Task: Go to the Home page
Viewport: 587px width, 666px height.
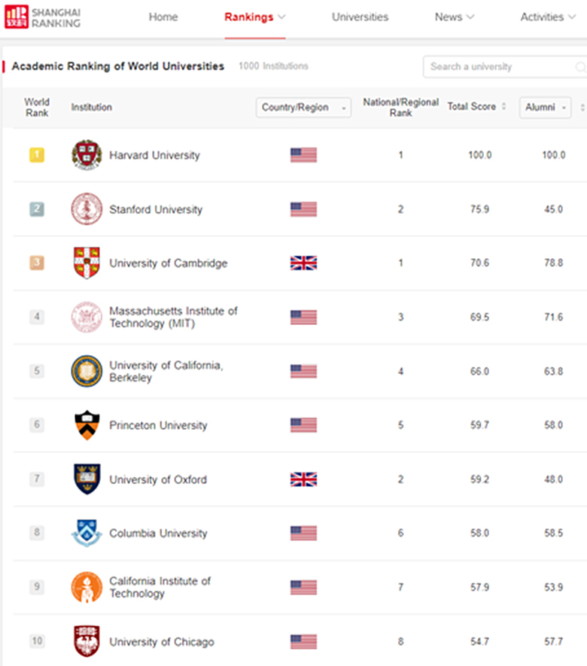Action: tap(163, 17)
